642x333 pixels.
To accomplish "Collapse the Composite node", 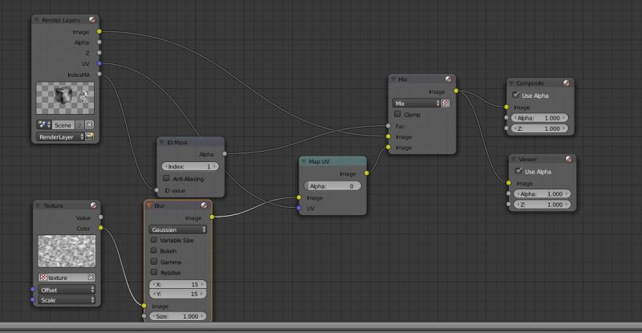I will pos(511,83).
